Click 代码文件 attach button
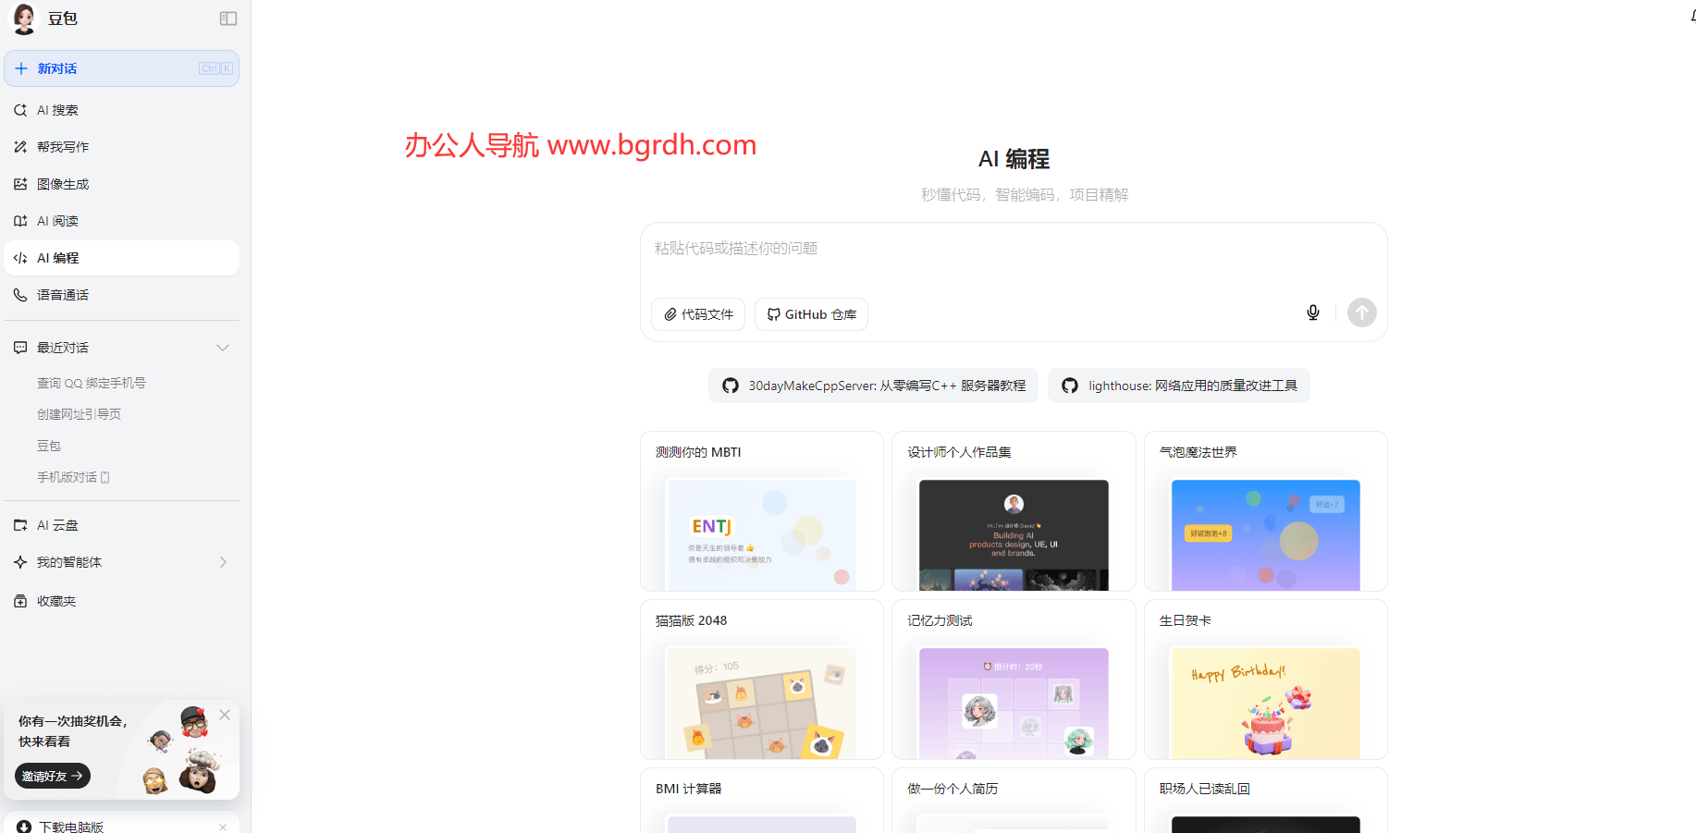This screenshot has width=1696, height=833. 698,314
